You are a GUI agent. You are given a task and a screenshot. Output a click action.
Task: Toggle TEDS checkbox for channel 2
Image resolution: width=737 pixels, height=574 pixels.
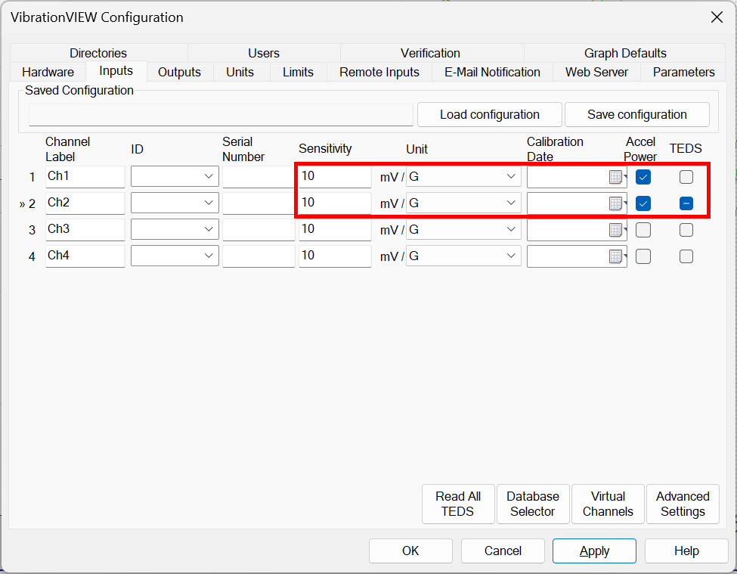[x=686, y=203]
